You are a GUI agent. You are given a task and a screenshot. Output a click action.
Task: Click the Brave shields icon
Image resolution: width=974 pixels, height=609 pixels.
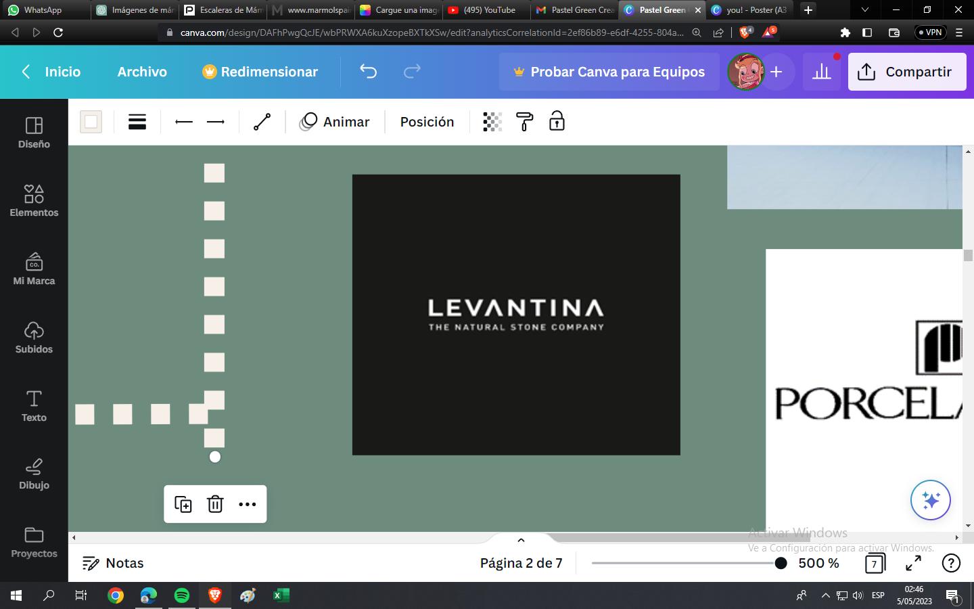tap(745, 32)
